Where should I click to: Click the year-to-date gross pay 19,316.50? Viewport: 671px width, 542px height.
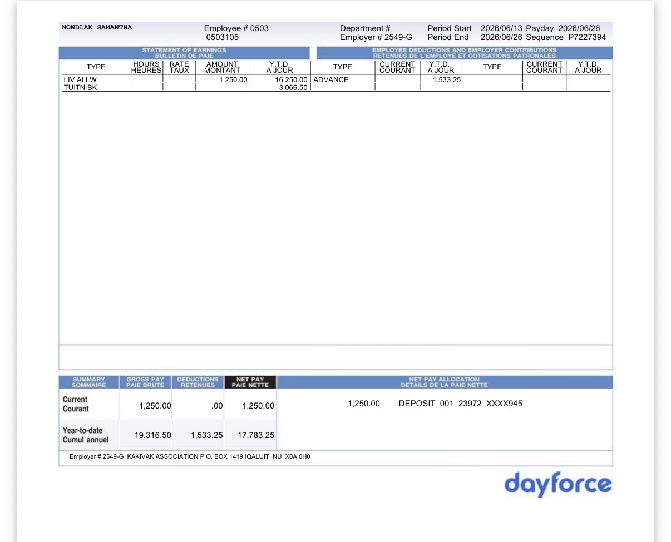[x=153, y=435]
